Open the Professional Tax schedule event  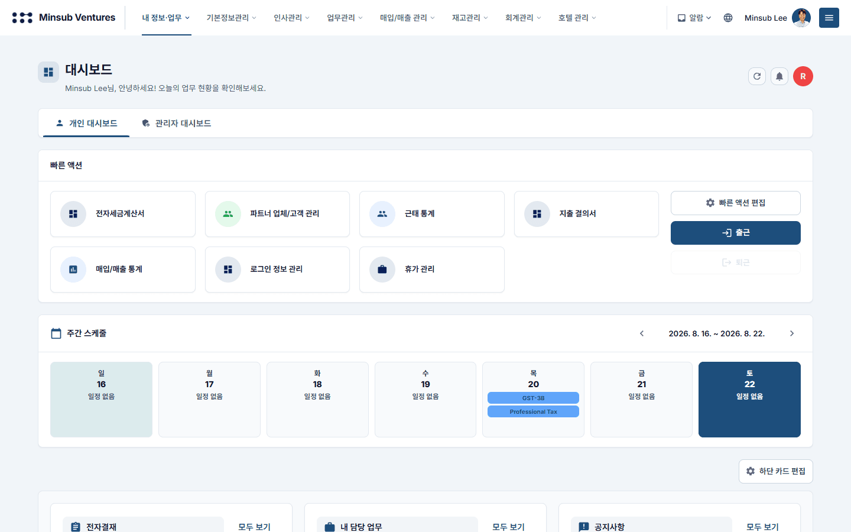point(534,411)
